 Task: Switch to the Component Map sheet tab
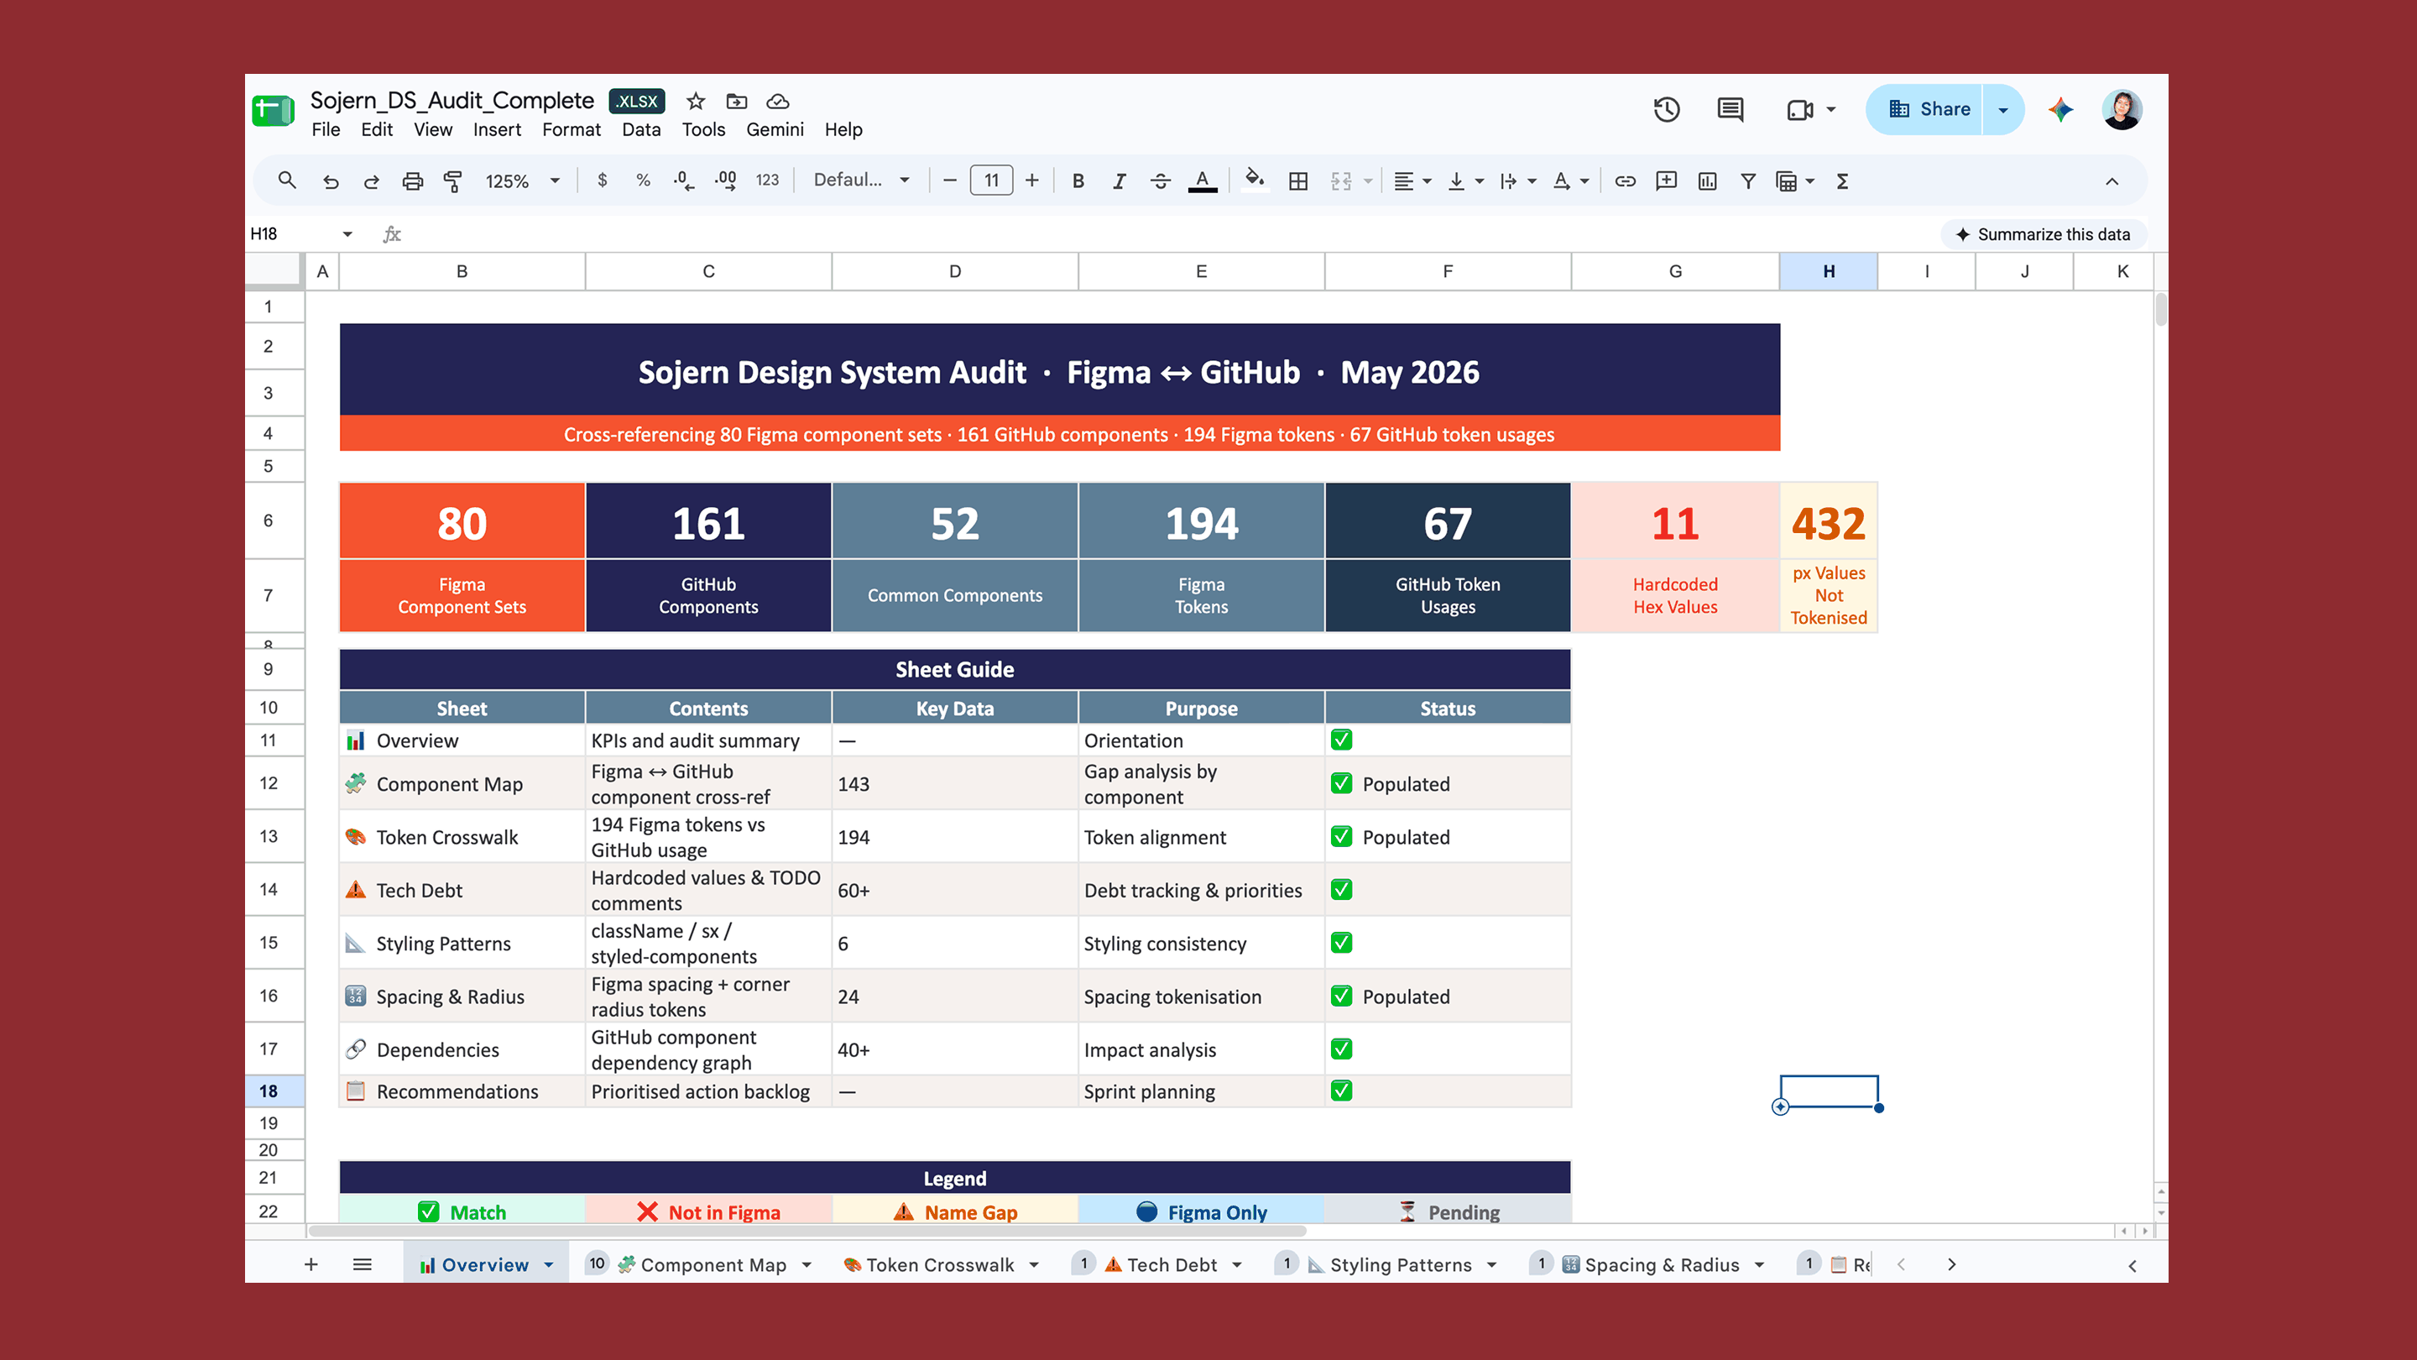coord(713,1265)
